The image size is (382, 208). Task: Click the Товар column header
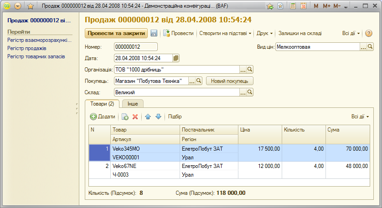(145, 130)
